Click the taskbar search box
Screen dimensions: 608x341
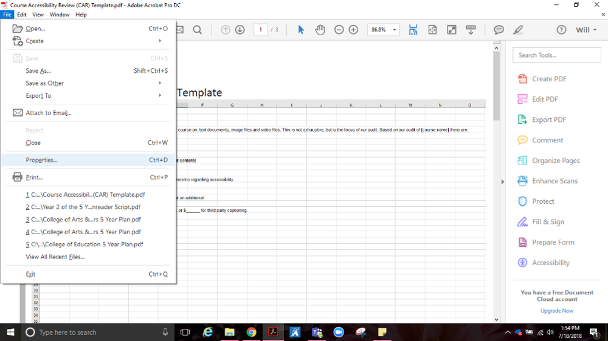(98, 333)
